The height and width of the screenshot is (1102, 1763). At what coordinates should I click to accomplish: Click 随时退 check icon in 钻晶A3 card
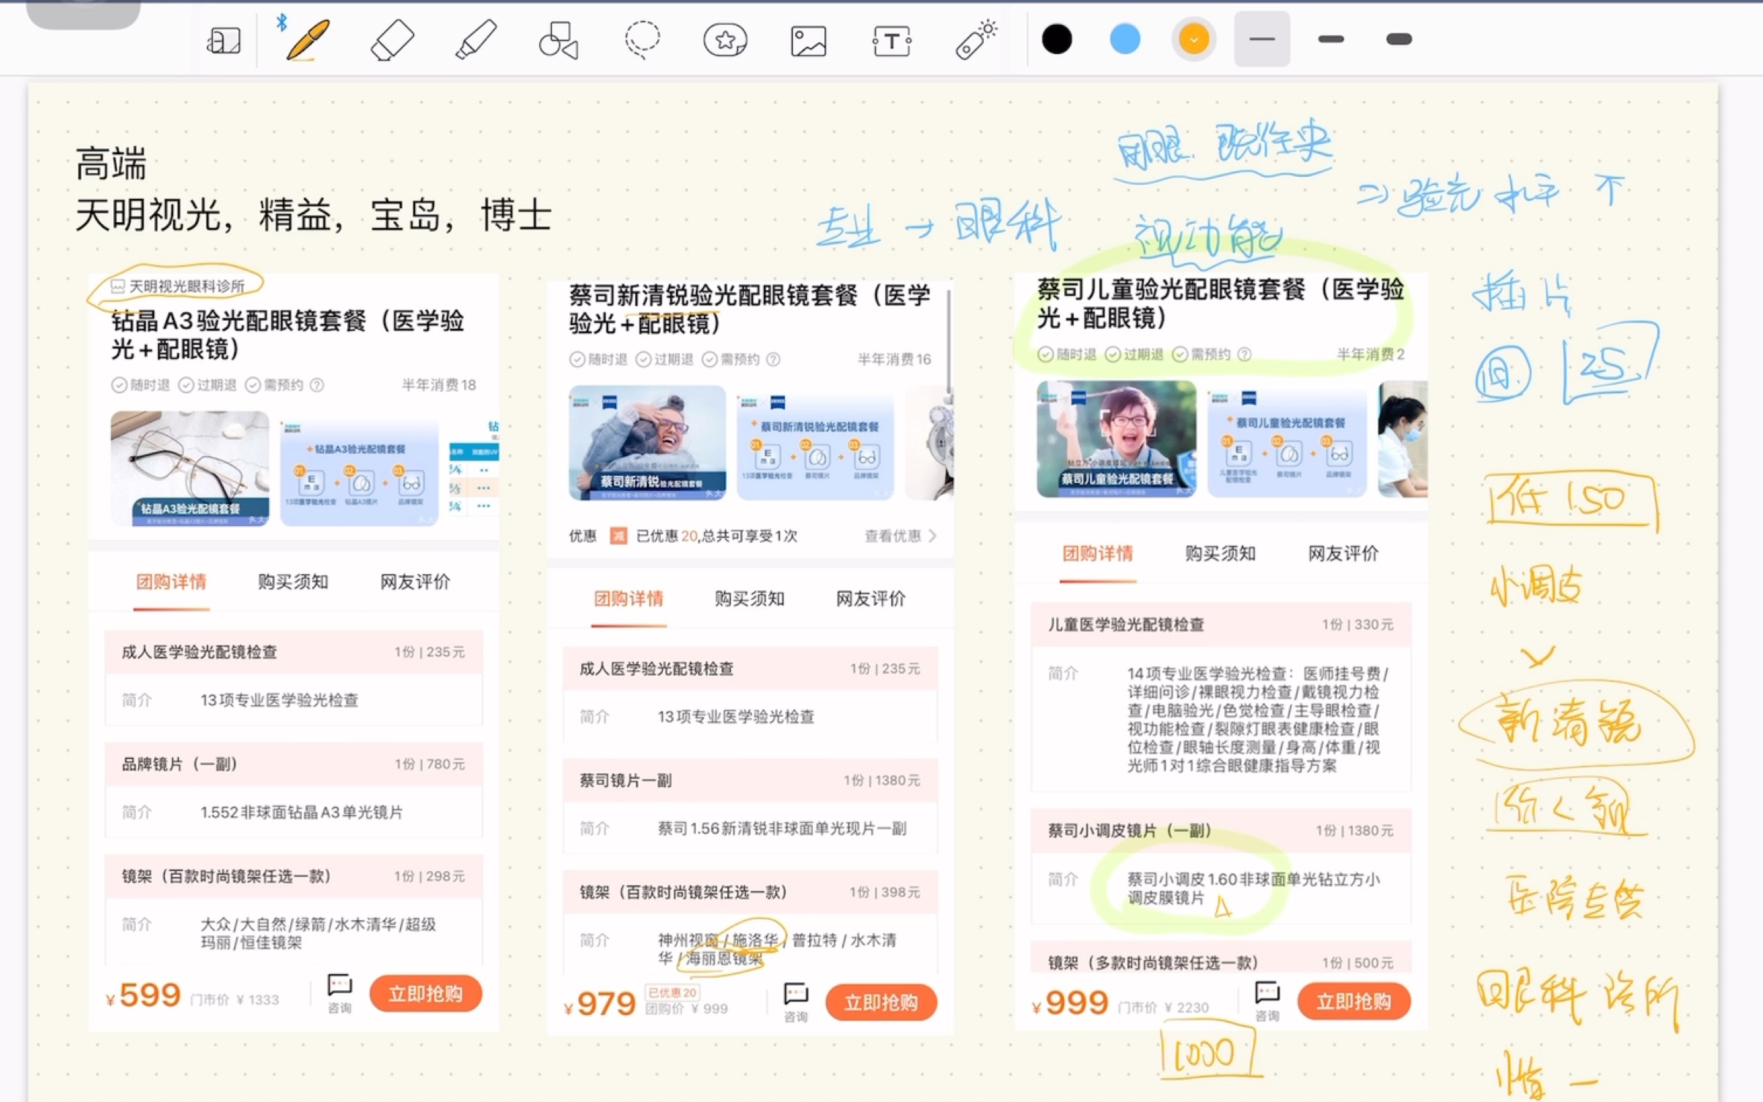[x=118, y=385]
